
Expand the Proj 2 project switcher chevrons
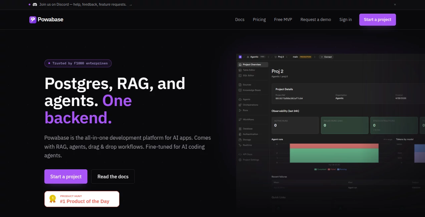click(x=287, y=57)
